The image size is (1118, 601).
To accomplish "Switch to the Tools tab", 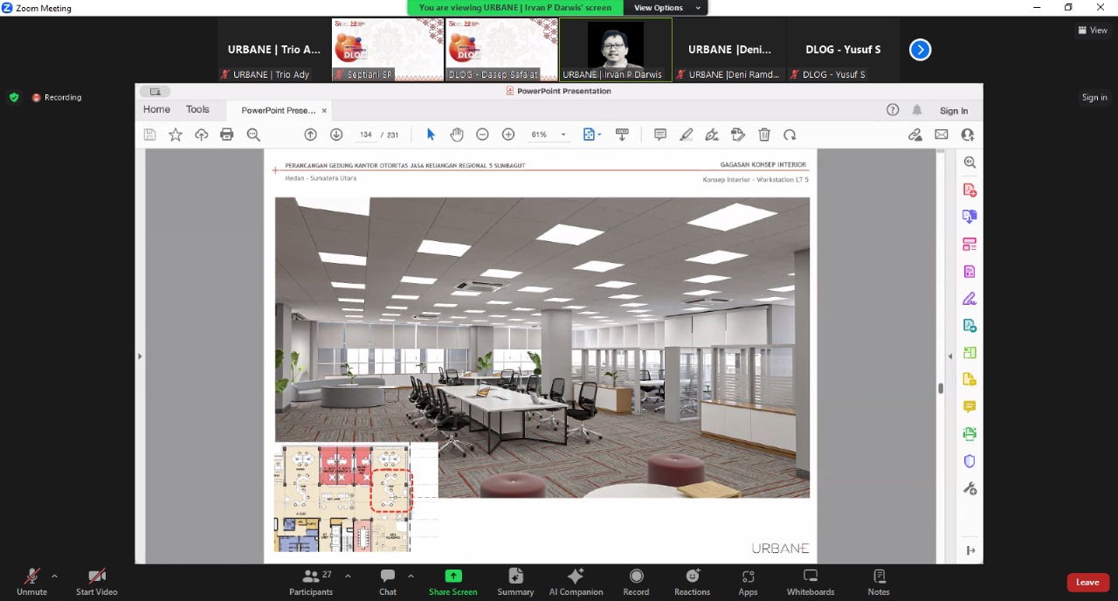I will pyautogui.click(x=197, y=110).
